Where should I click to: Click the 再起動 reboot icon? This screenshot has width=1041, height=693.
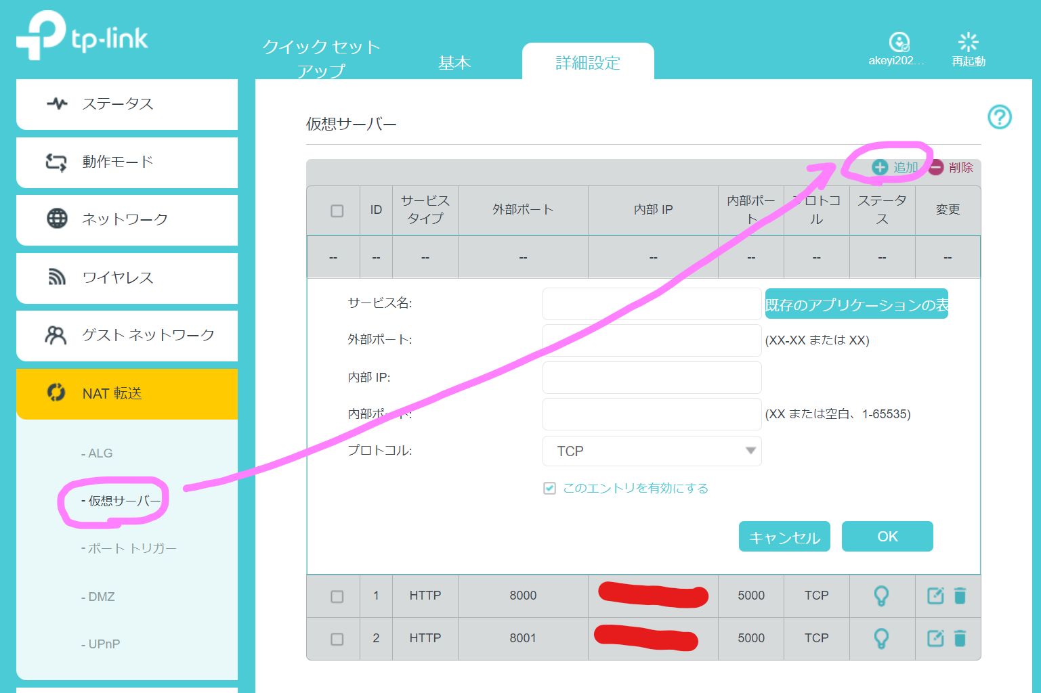pos(968,42)
